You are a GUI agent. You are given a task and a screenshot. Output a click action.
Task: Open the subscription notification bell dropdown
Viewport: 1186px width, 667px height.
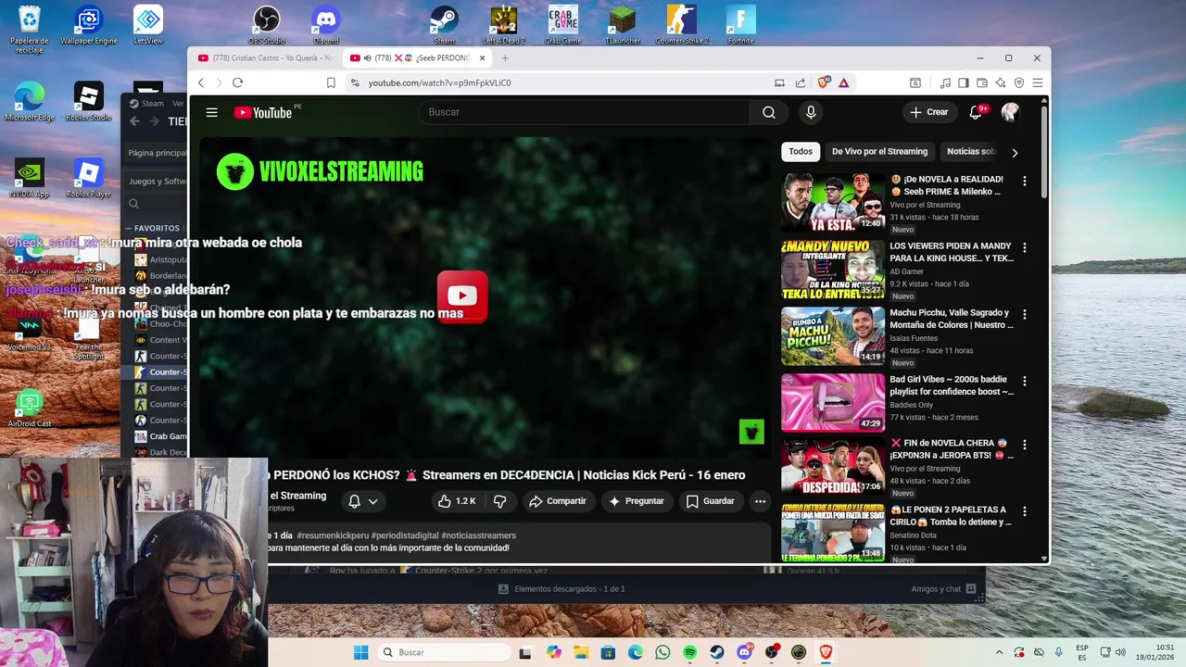pos(362,501)
